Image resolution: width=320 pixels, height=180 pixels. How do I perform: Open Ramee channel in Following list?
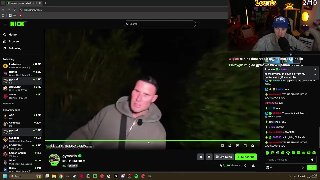(22, 73)
